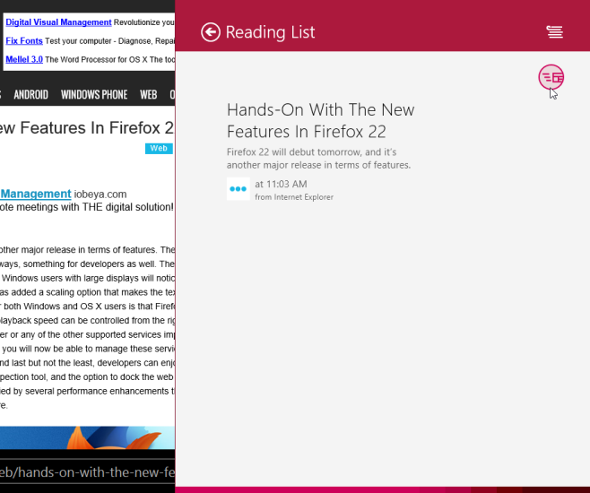Open the Mellel 3.0 ad link
The image size is (590, 493).
24,59
